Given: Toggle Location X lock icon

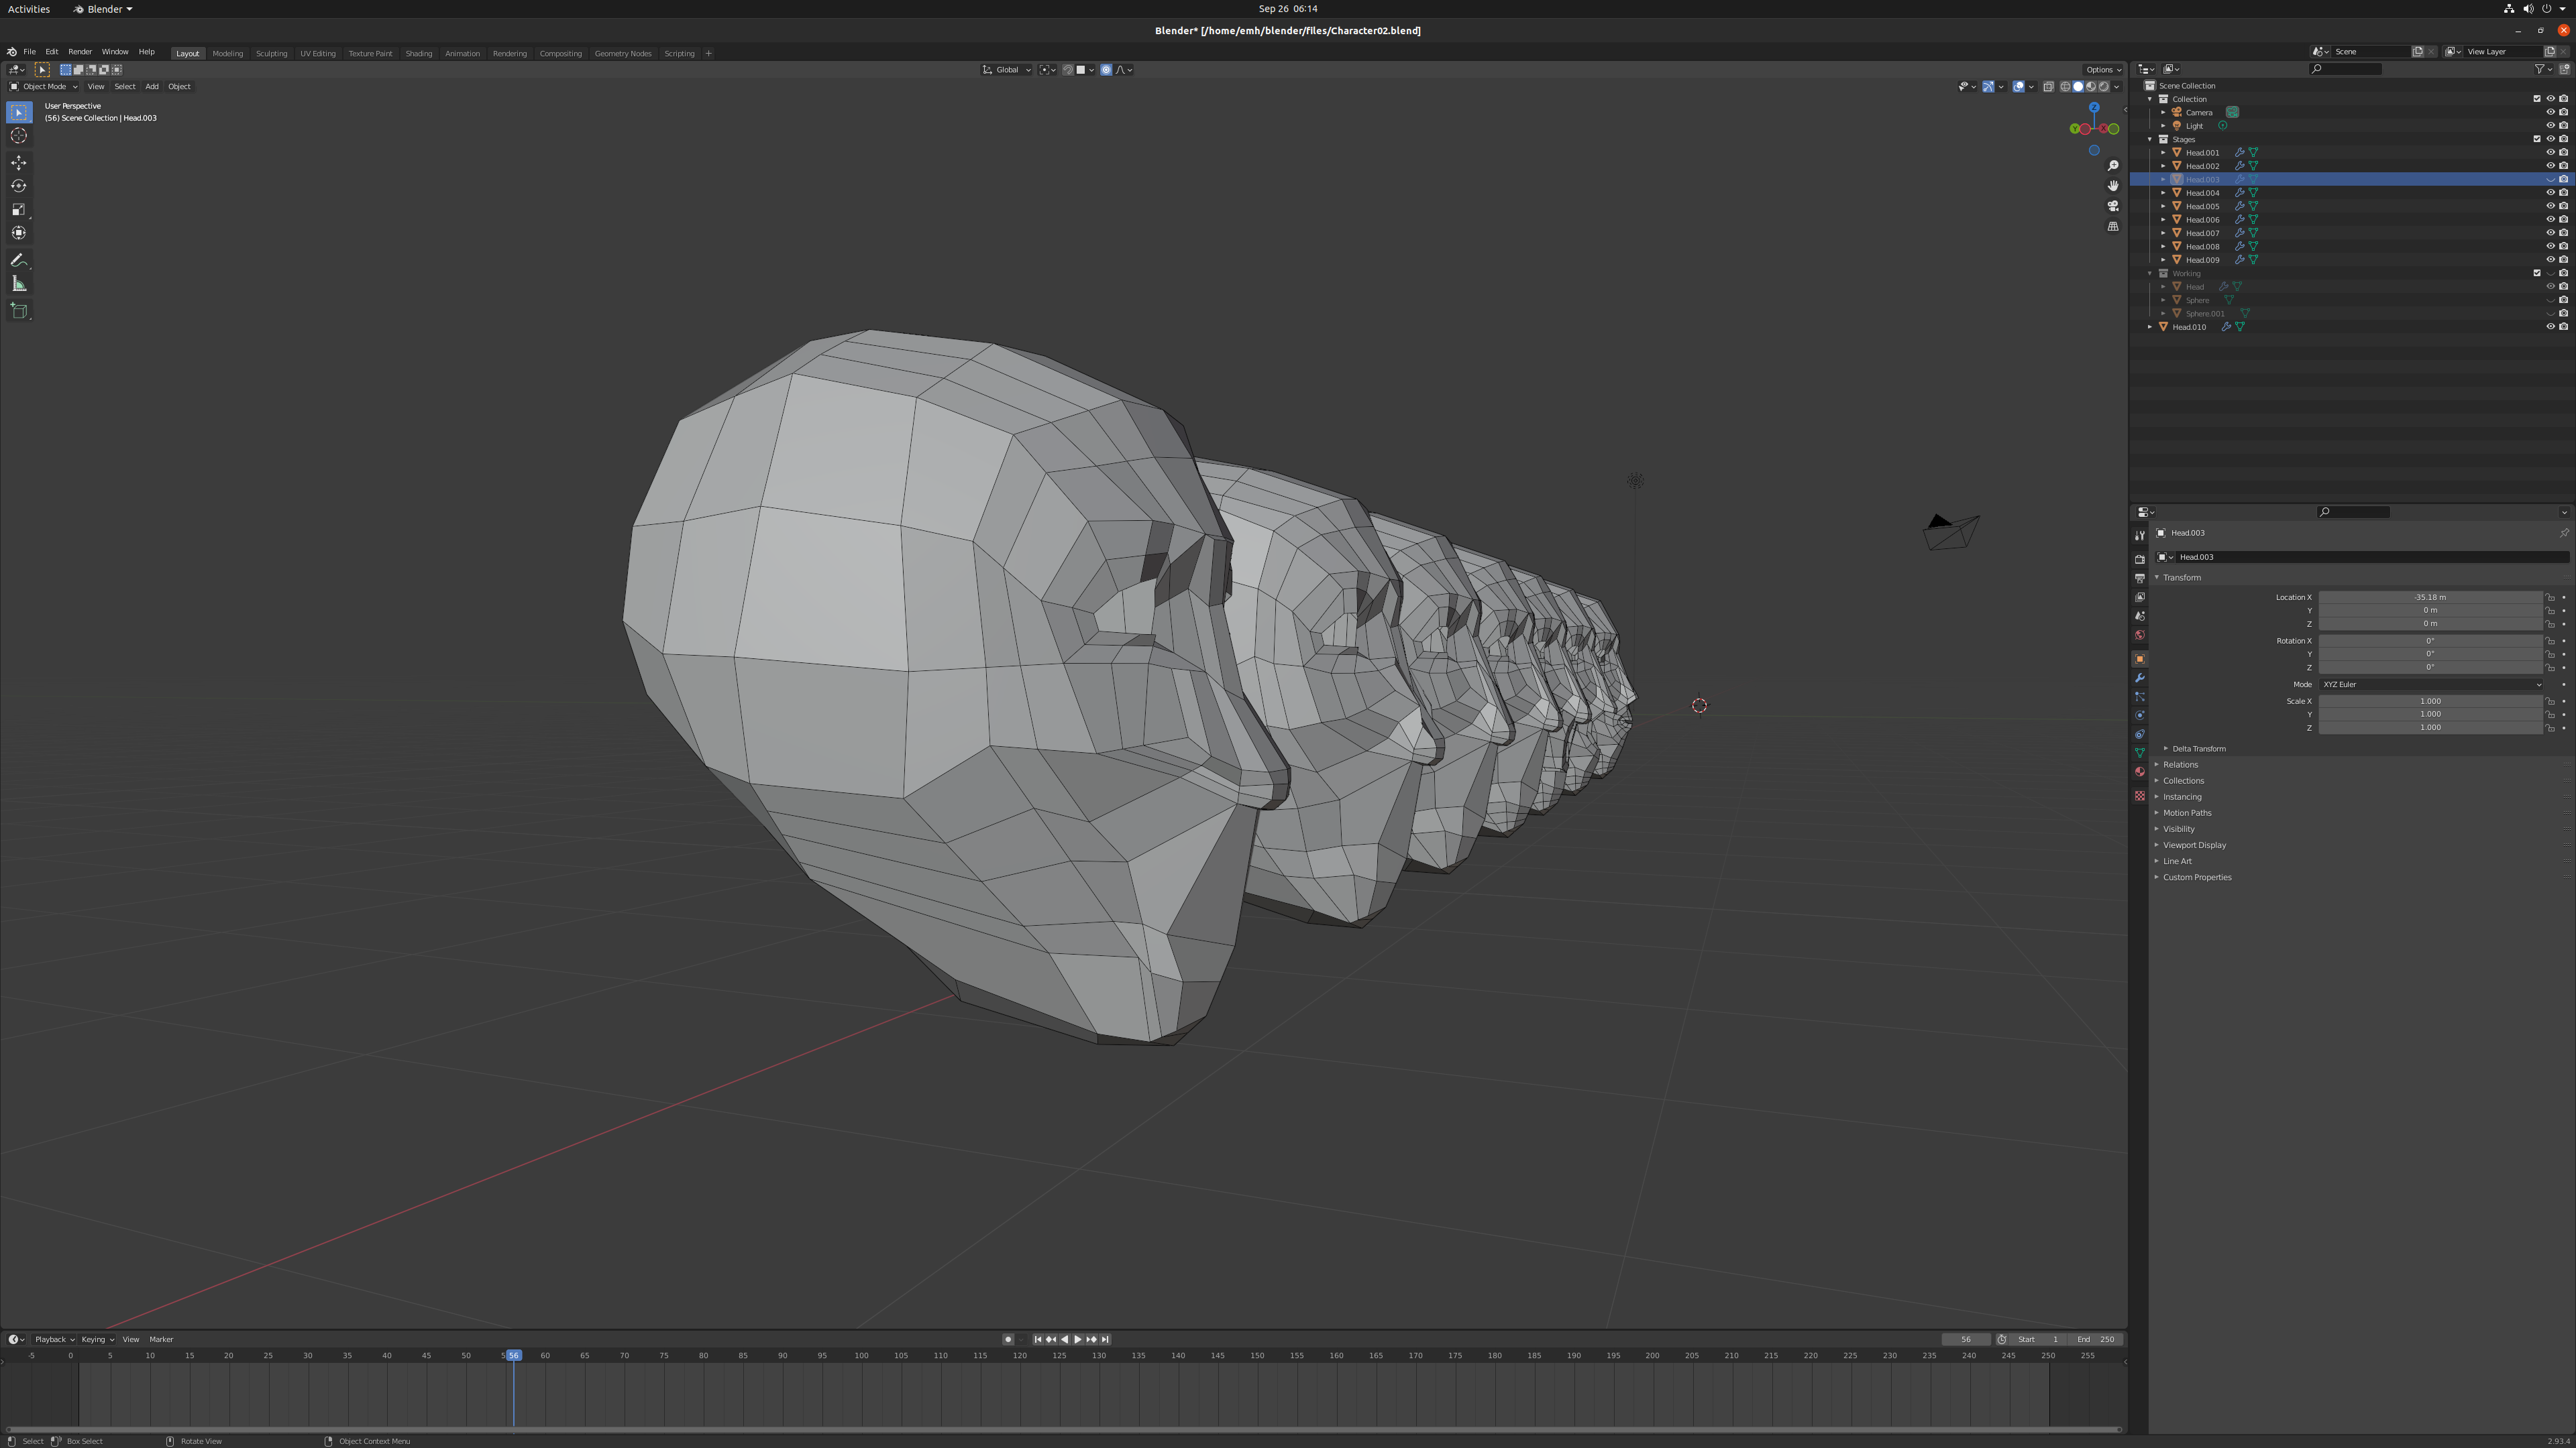Looking at the screenshot, I should pos(2550,597).
